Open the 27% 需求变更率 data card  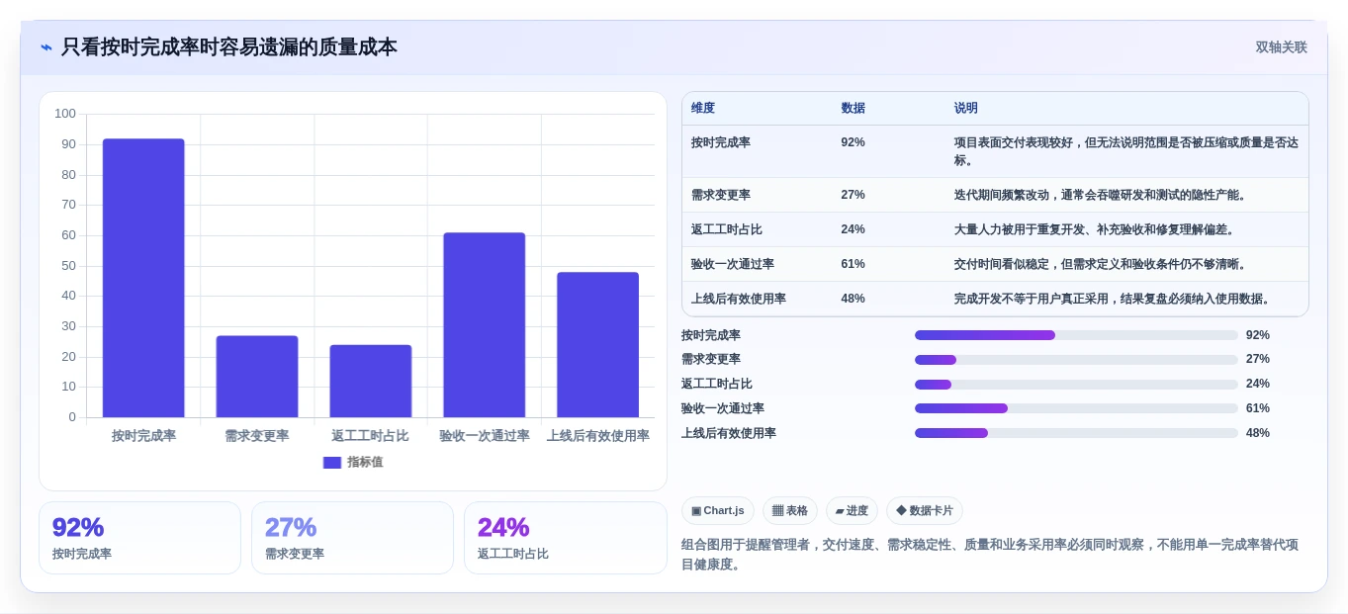click(x=352, y=538)
